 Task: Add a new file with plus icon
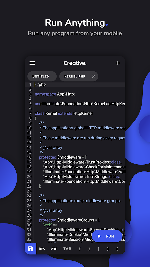[x=118, y=63]
